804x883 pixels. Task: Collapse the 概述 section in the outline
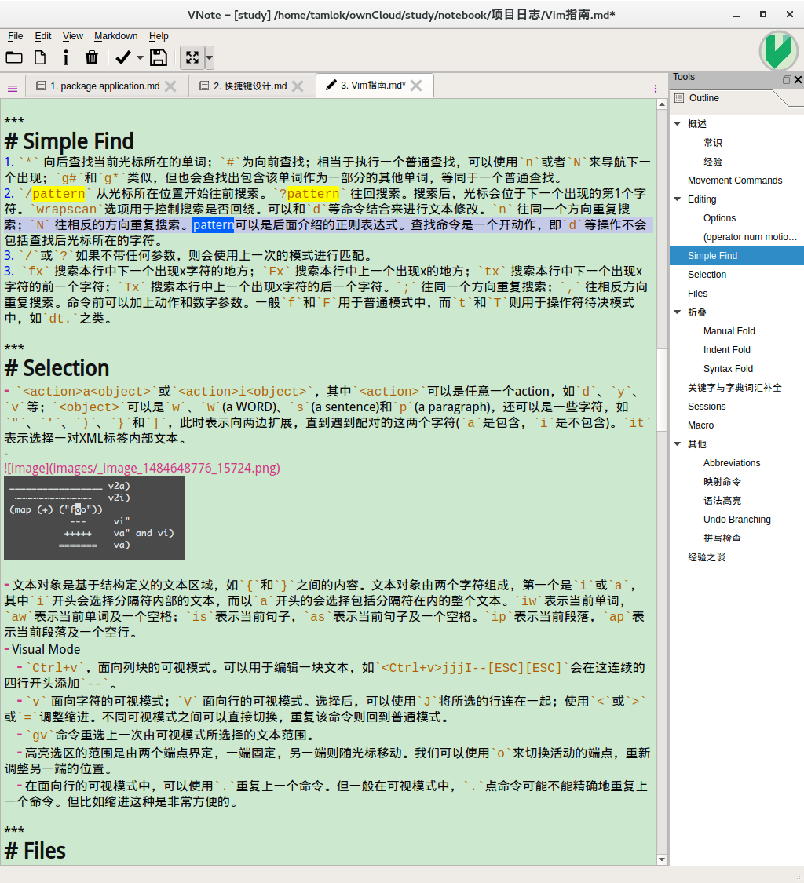tap(677, 122)
